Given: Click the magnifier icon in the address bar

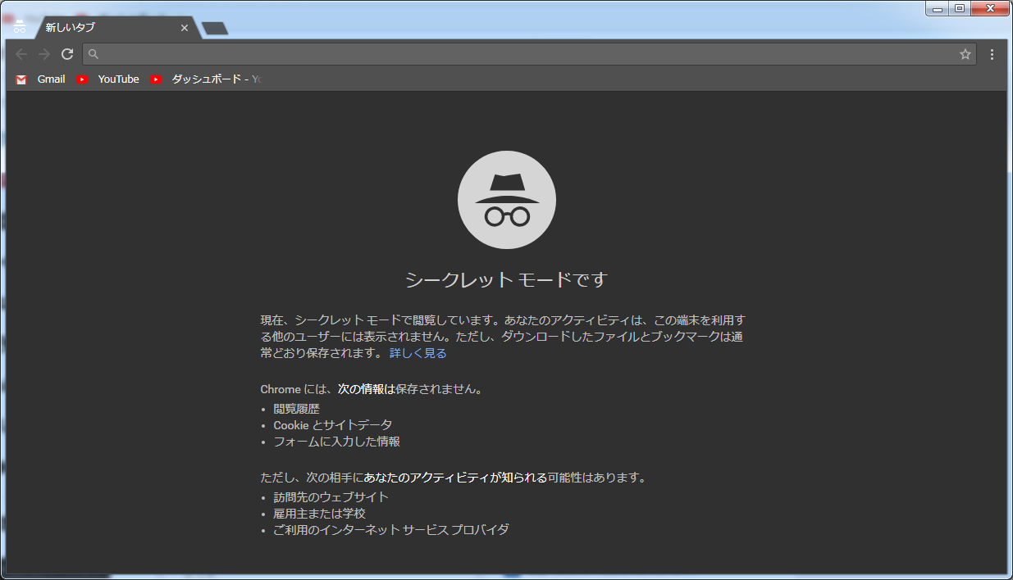Looking at the screenshot, I should [94, 54].
